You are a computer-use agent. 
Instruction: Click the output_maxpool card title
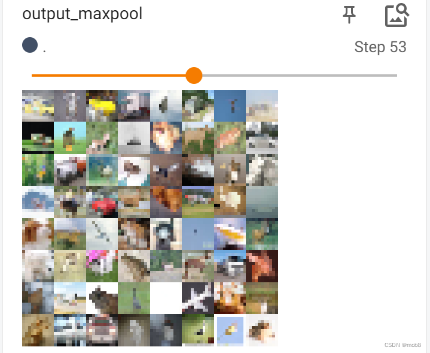click(83, 14)
